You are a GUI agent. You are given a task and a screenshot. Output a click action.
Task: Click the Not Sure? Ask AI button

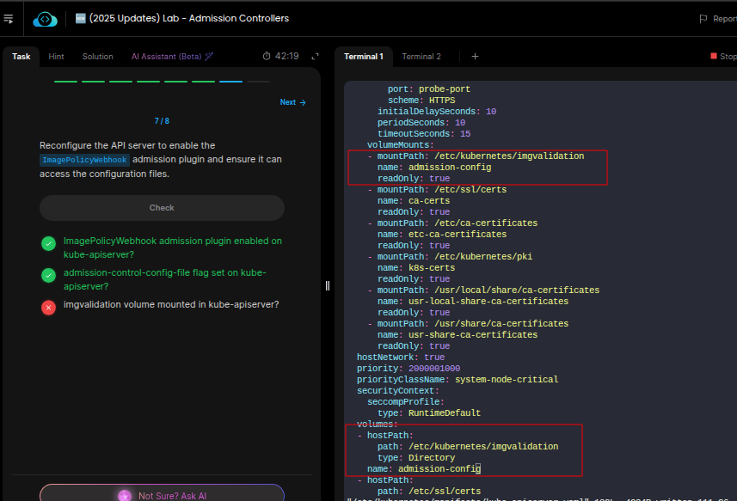click(162, 496)
